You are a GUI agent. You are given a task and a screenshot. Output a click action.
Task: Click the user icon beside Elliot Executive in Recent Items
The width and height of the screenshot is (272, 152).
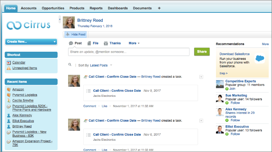9,121
